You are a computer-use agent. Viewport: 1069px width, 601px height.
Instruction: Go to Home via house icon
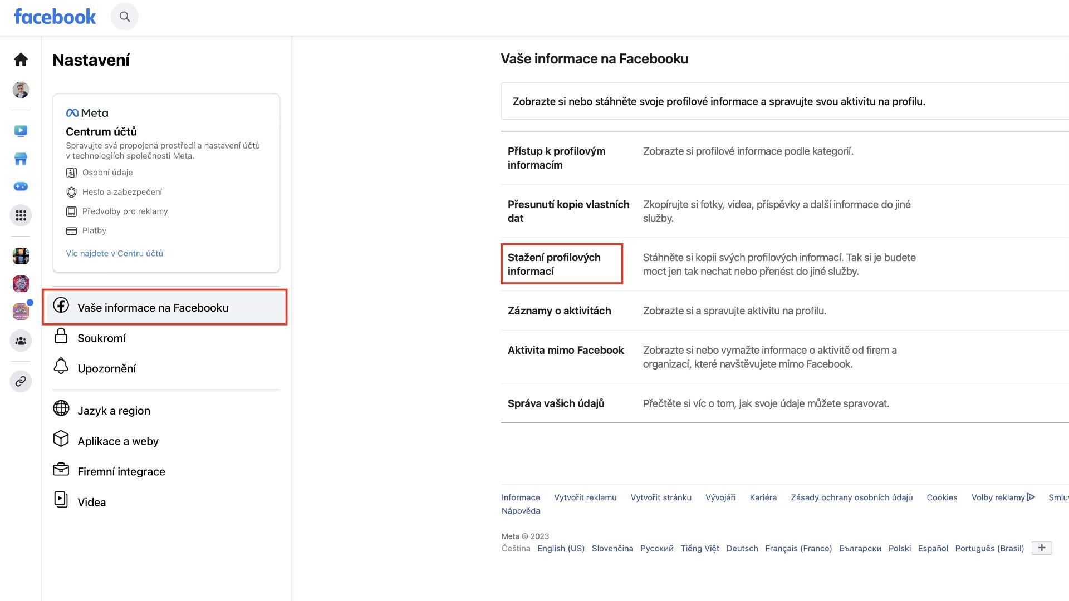click(21, 60)
